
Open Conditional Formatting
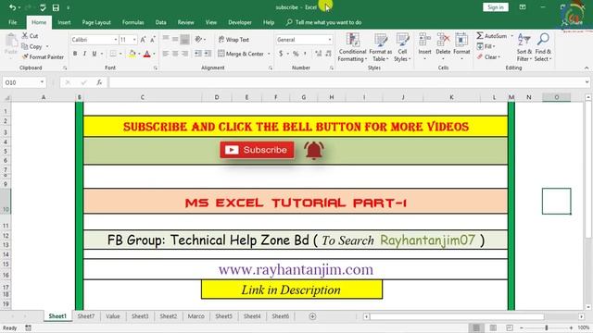point(352,47)
